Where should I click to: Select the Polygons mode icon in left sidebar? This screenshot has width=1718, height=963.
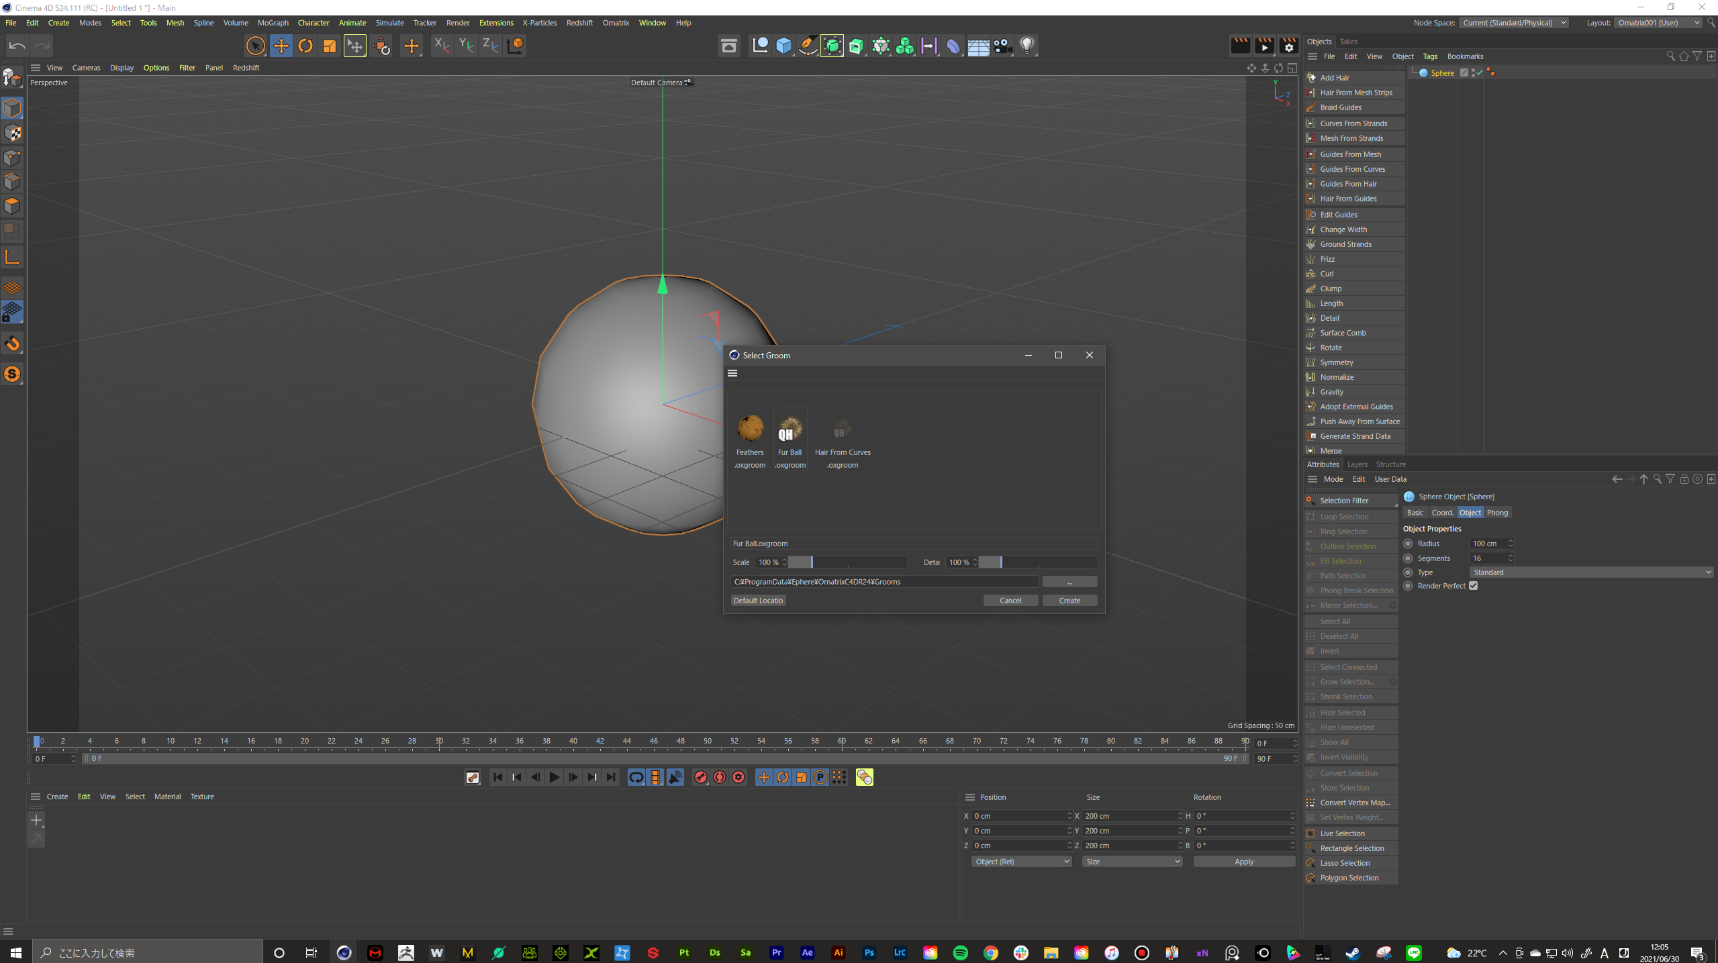click(x=12, y=206)
